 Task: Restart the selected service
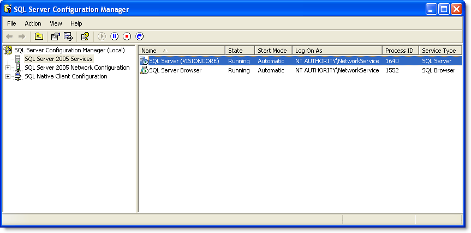point(140,36)
